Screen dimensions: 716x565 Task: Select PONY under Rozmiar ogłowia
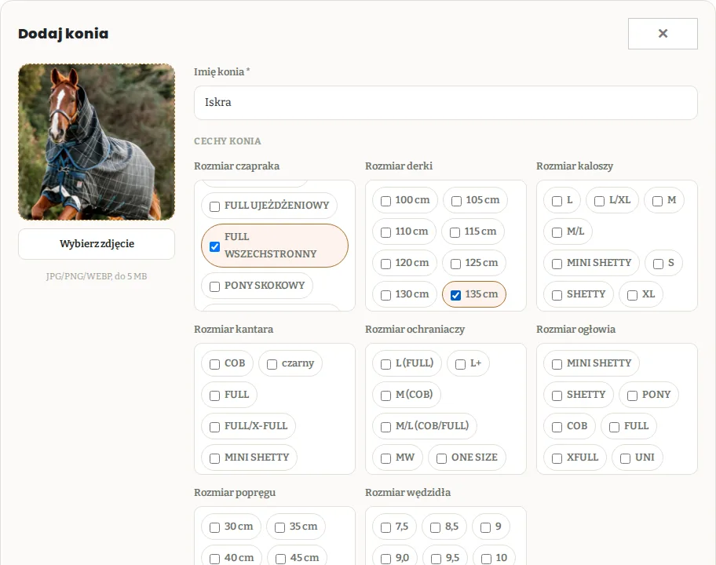click(633, 395)
